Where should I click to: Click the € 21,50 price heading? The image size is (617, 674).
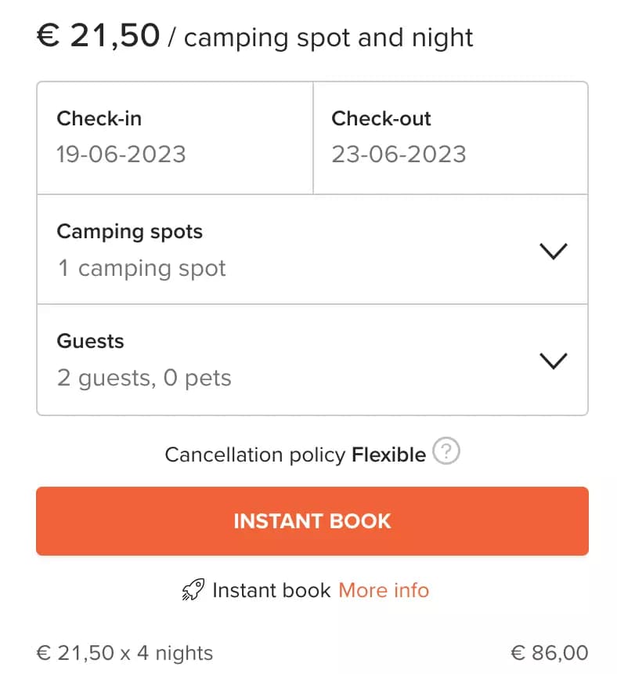pyautogui.click(x=99, y=36)
